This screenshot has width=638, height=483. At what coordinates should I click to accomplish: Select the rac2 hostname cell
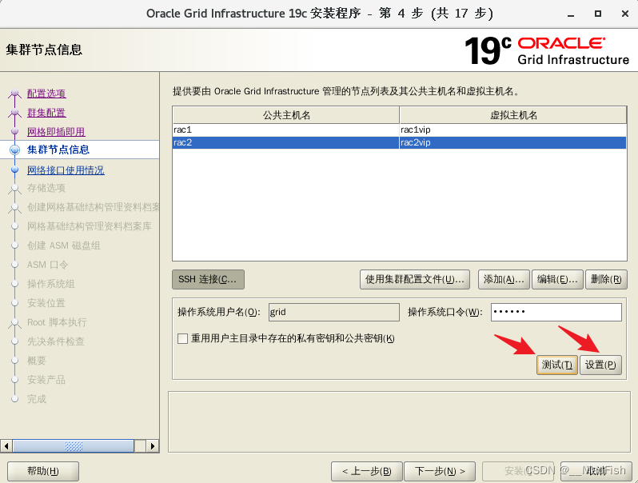click(x=285, y=142)
